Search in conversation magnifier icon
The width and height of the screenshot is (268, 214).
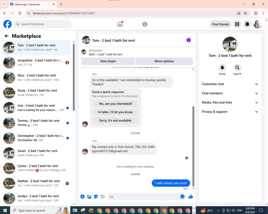[x=237, y=68]
